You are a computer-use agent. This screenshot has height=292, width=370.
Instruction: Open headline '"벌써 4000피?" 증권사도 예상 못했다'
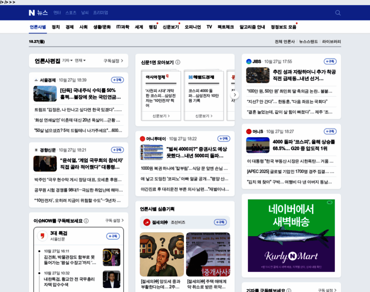pyautogui.click(x=197, y=152)
